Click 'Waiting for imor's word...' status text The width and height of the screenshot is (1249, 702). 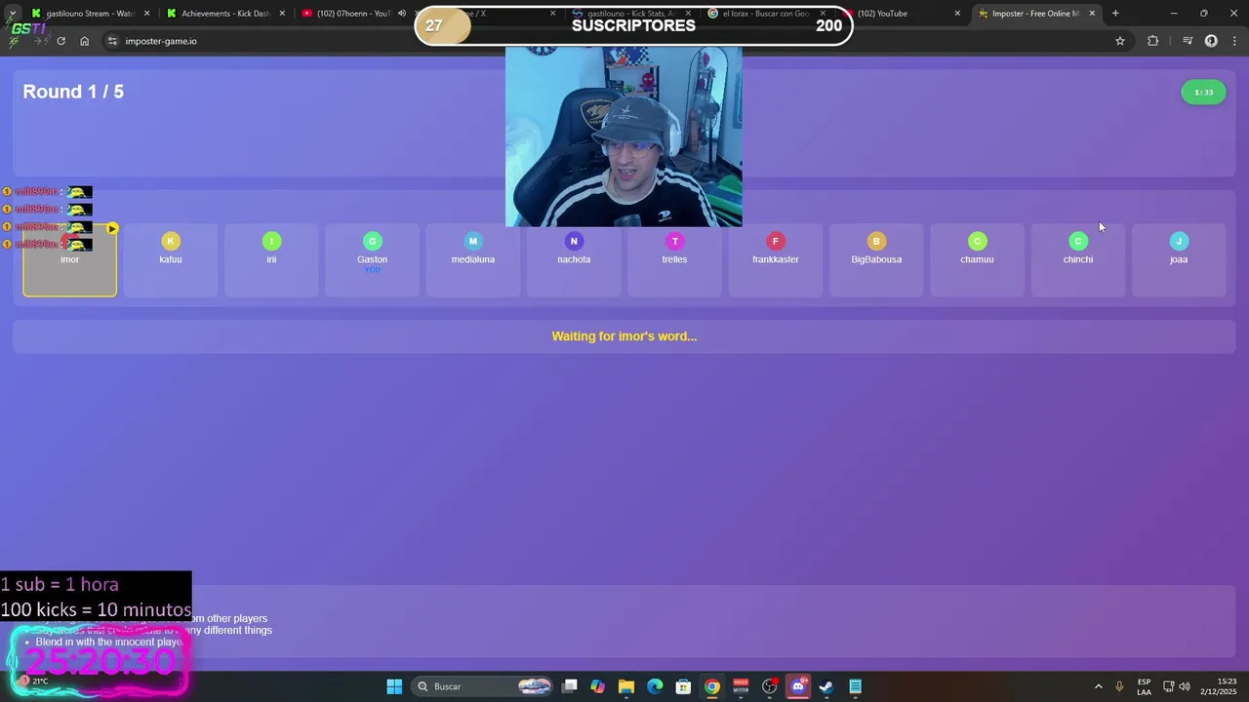click(x=624, y=336)
